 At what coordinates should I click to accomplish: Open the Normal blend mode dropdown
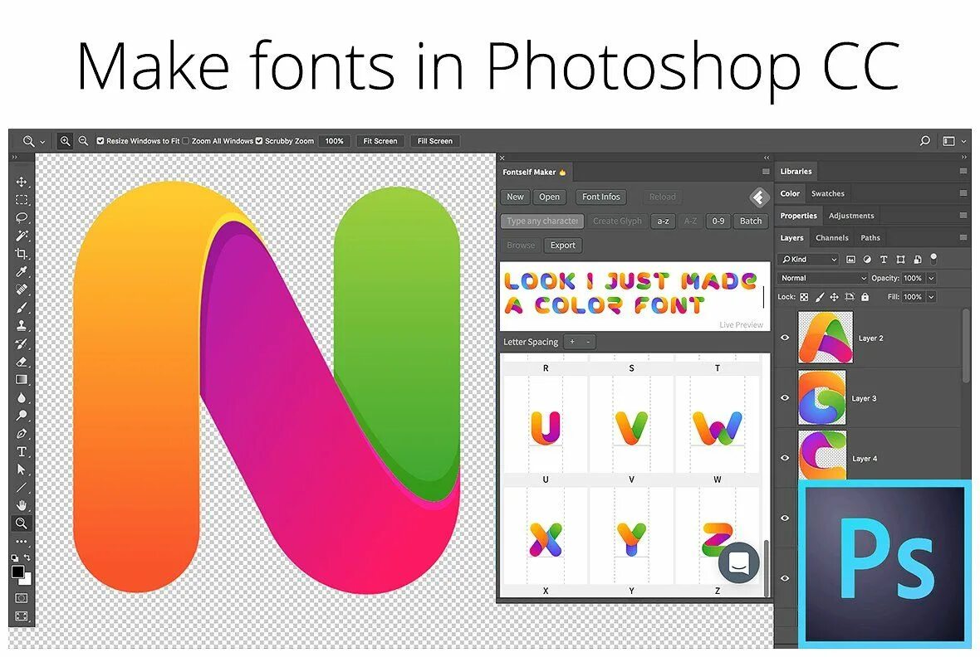824,278
